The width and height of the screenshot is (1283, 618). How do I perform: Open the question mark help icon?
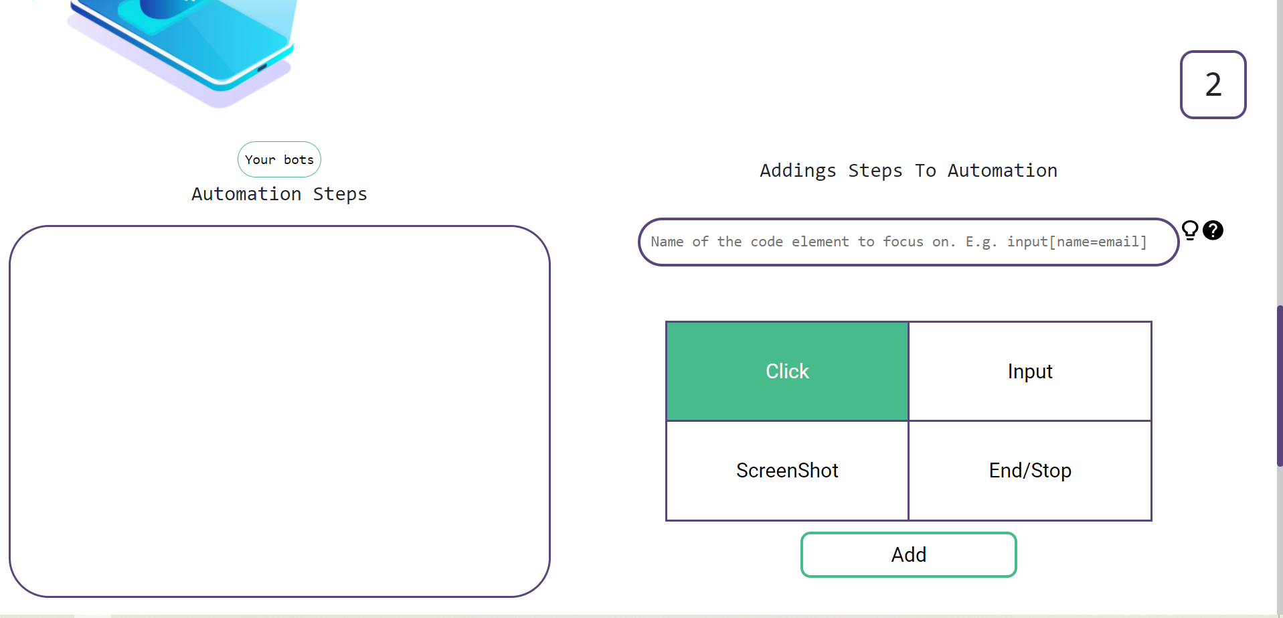coord(1213,230)
